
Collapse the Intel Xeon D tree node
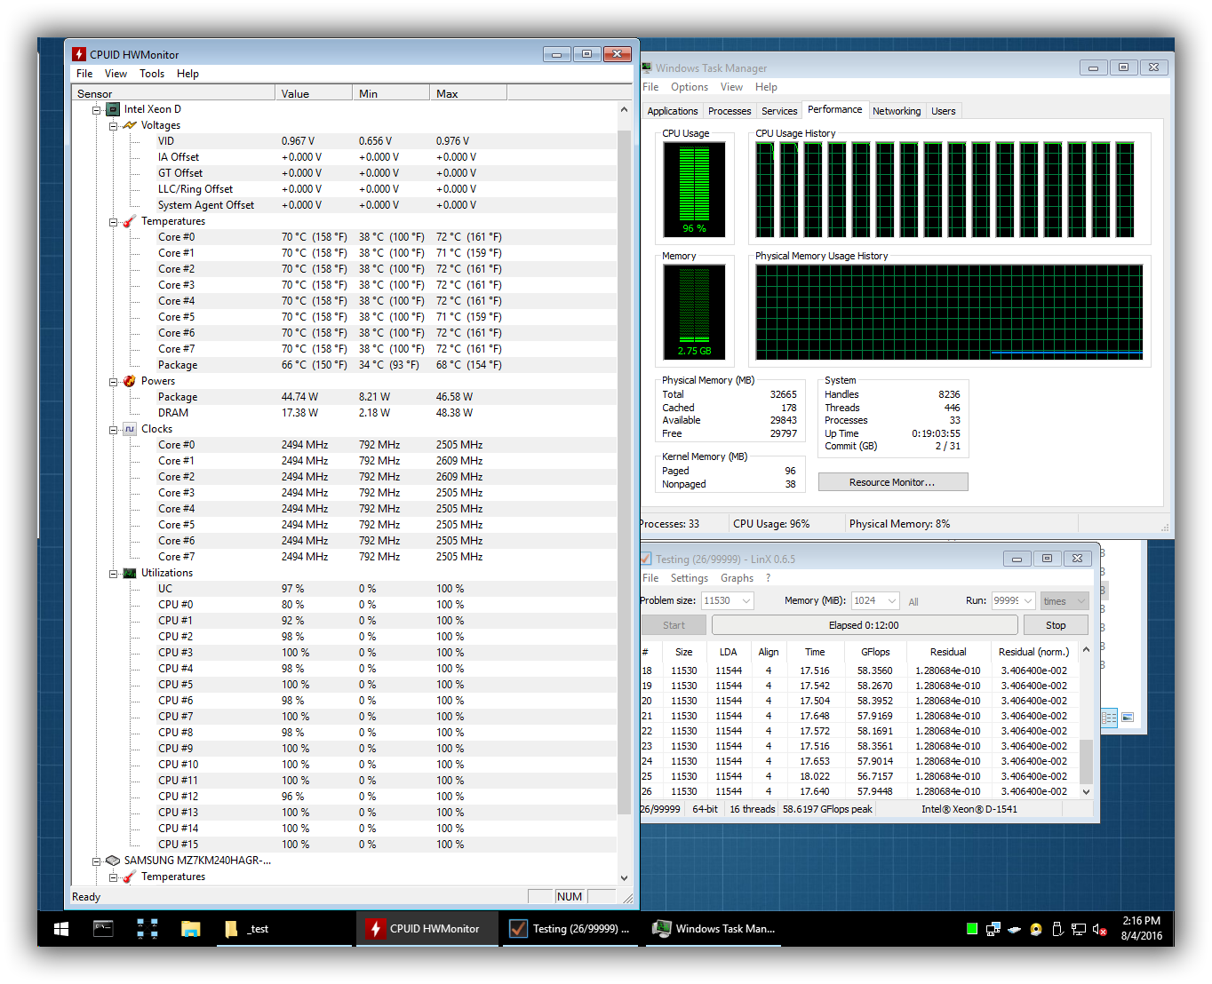pyautogui.click(x=96, y=110)
